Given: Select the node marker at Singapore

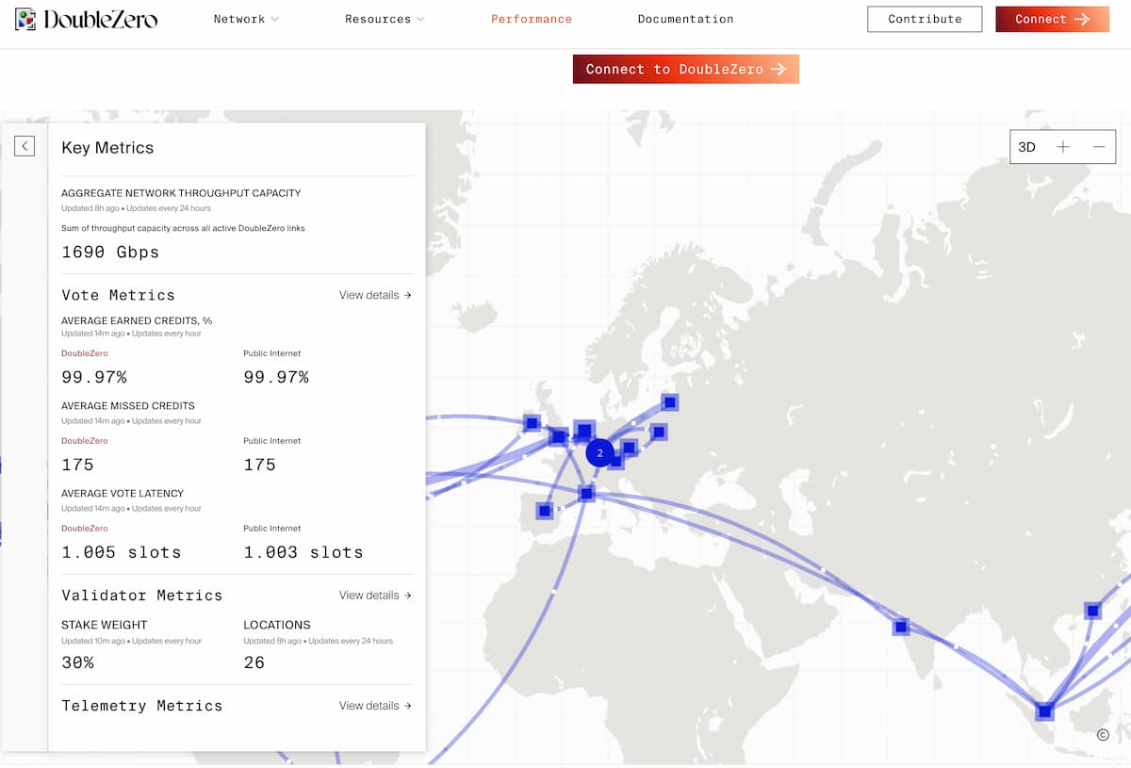Looking at the screenshot, I should [1044, 711].
